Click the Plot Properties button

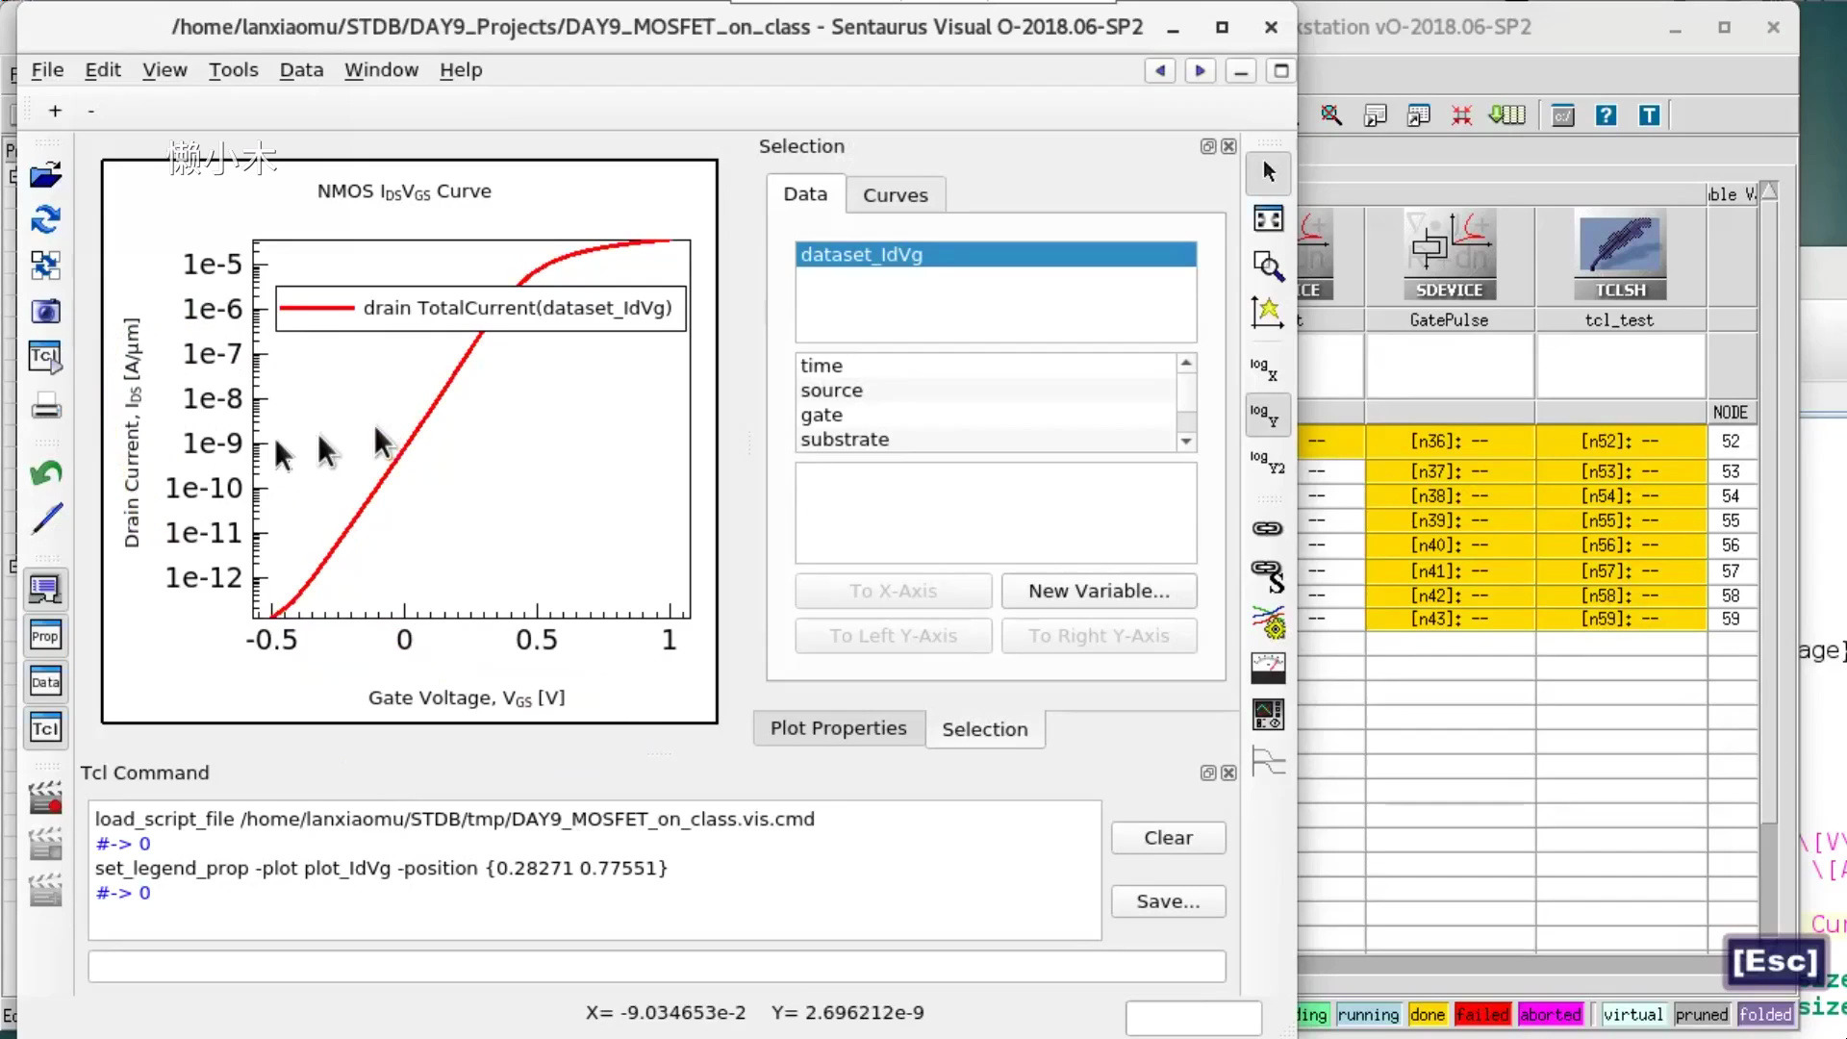click(x=839, y=728)
